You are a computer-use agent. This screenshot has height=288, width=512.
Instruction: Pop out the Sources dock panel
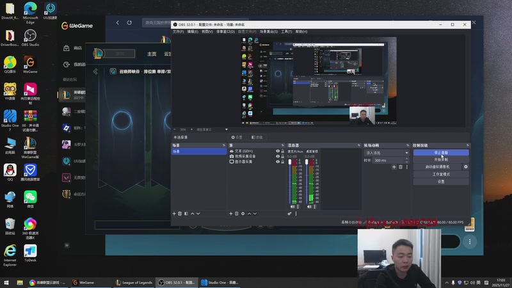click(x=283, y=145)
